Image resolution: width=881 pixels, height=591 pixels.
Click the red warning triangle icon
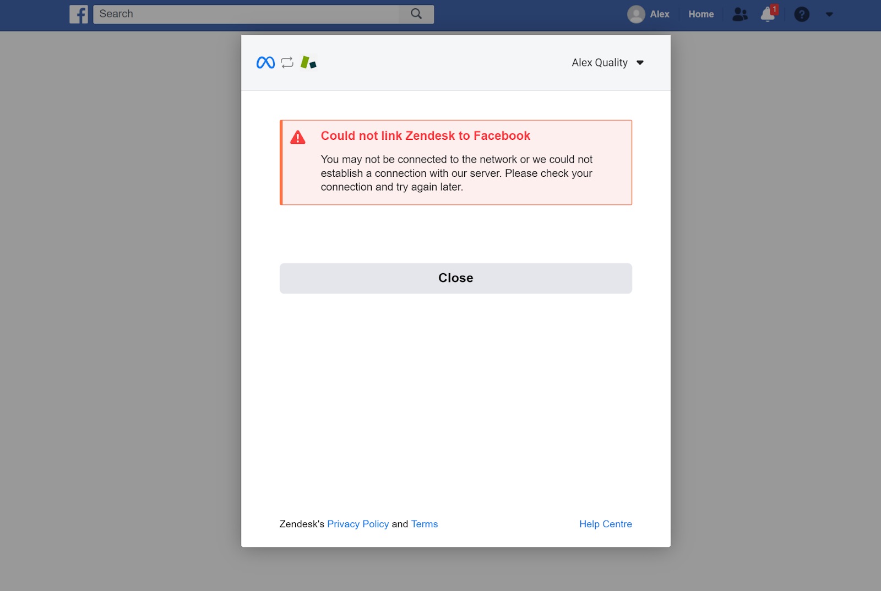click(298, 138)
